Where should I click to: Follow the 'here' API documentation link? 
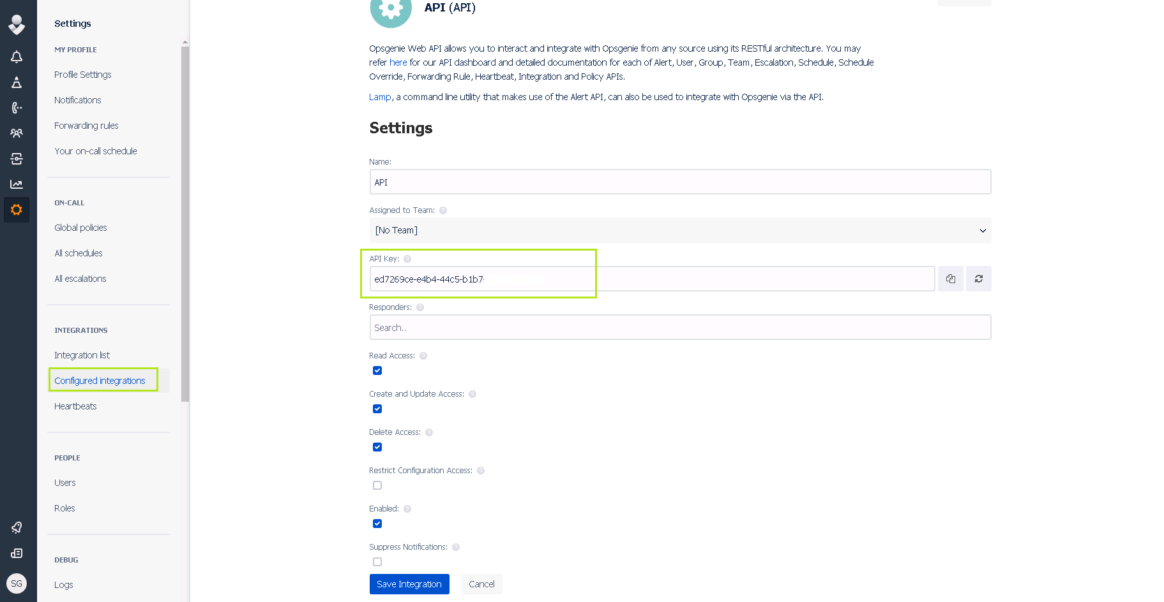pyautogui.click(x=398, y=62)
